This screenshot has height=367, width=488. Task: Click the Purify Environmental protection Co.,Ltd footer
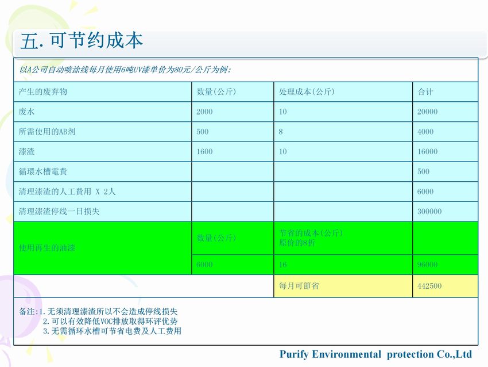pyautogui.click(x=375, y=354)
